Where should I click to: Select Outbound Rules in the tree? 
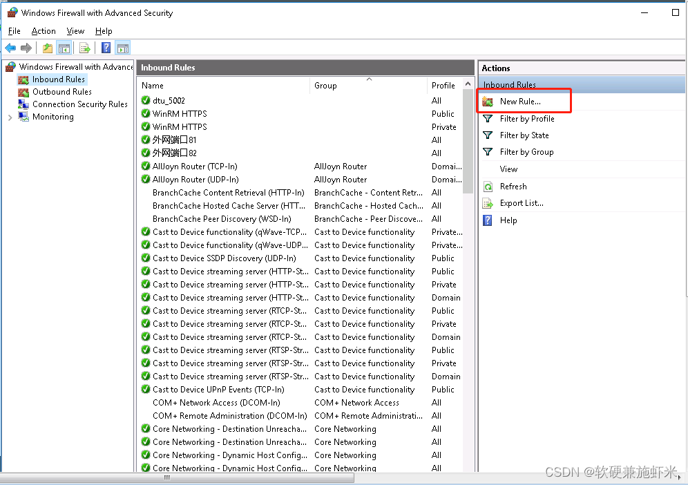[x=62, y=92]
